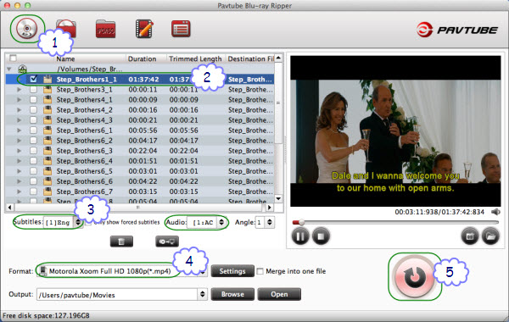
Task: Stop the preview playback
Action: [x=321, y=236]
